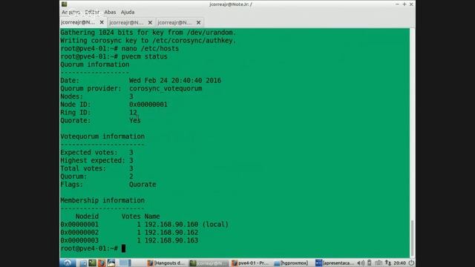Maximize the terminal window
Viewport: 475px width, 267px height.
[404, 4]
